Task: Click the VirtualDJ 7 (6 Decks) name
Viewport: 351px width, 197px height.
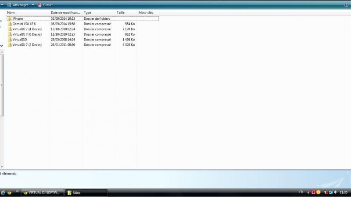Action: 27,34
